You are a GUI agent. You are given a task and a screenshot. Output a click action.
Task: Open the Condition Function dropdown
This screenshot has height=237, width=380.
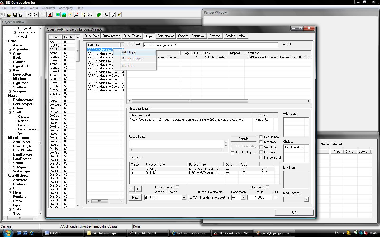184,198
